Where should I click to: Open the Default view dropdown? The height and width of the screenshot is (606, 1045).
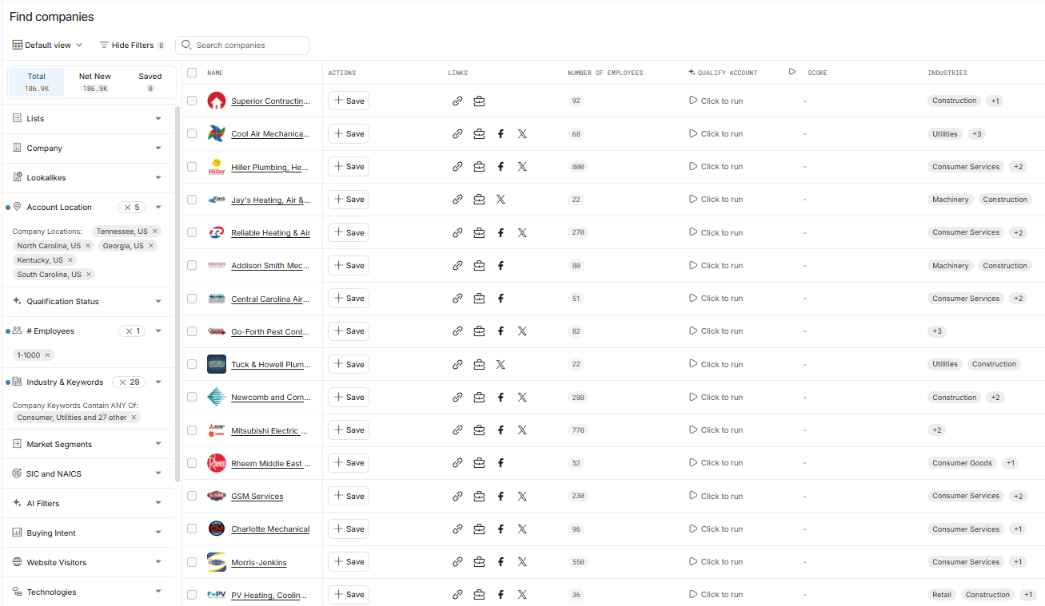click(x=47, y=46)
